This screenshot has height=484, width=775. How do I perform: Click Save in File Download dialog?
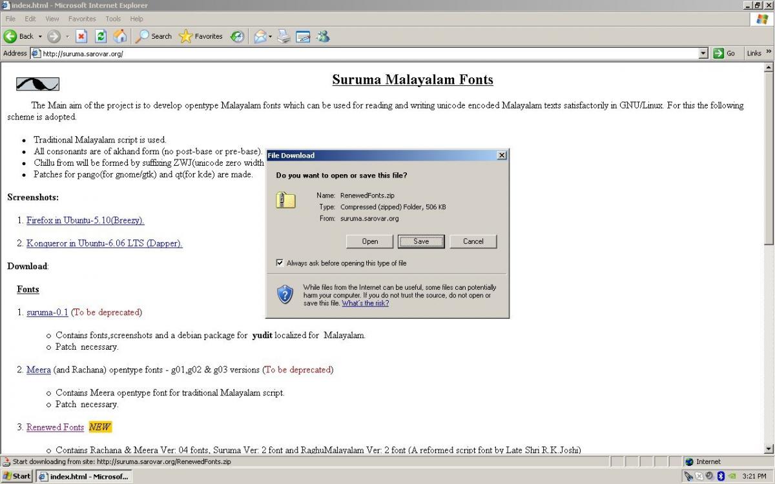(421, 241)
